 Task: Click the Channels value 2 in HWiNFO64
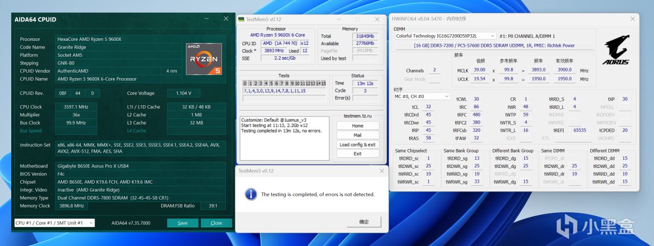(x=434, y=70)
